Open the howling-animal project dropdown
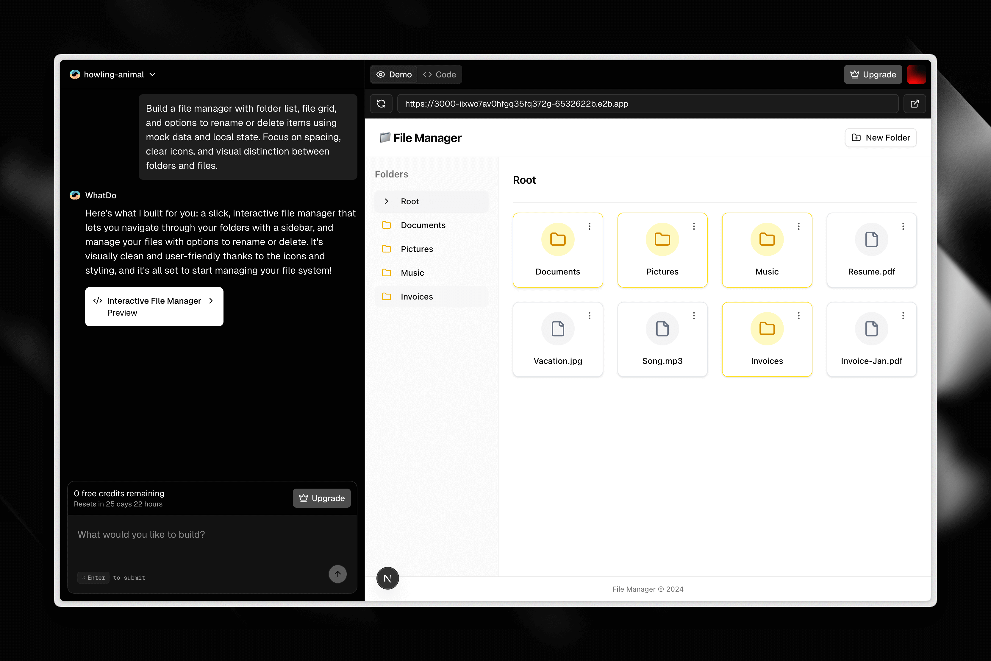Screen dimensions: 991x661 pyautogui.click(x=113, y=74)
